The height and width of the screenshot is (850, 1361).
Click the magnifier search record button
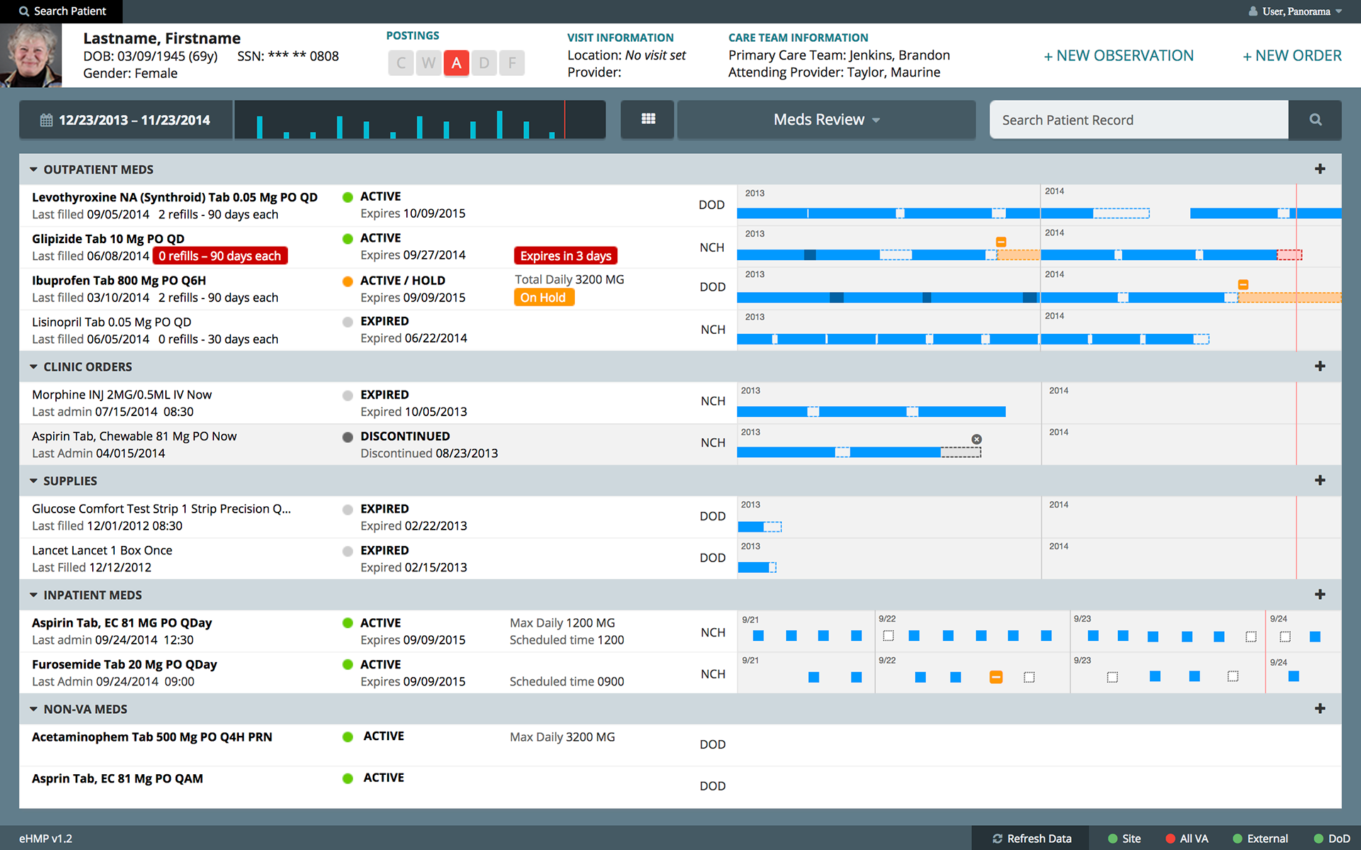click(1315, 120)
